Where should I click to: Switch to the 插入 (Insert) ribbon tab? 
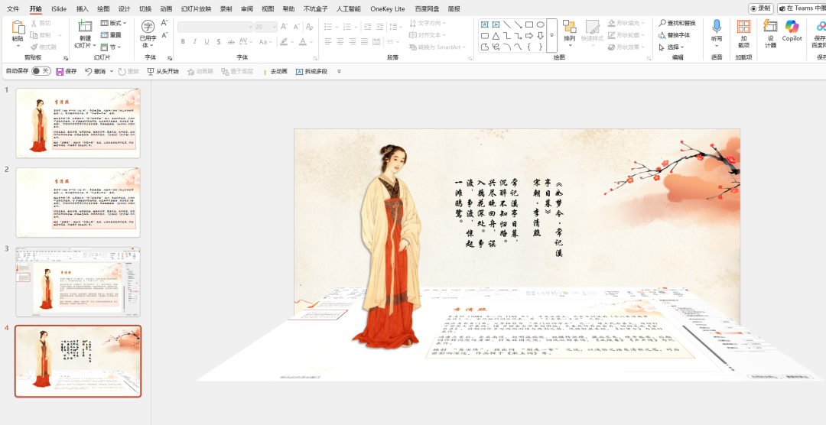pyautogui.click(x=83, y=8)
